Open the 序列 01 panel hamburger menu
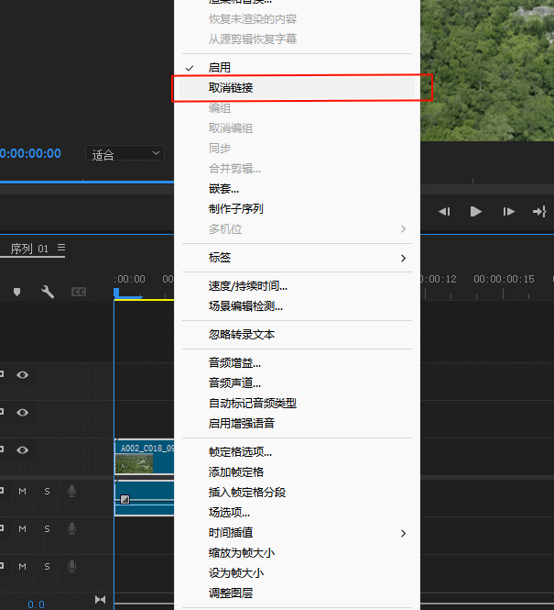The height and width of the screenshot is (610, 554). point(61,248)
